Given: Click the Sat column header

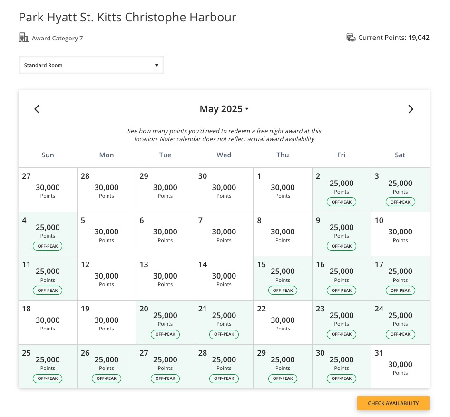Looking at the screenshot, I should (x=400, y=155).
